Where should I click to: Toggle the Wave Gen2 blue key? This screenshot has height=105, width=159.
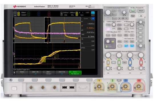tap(132, 46)
